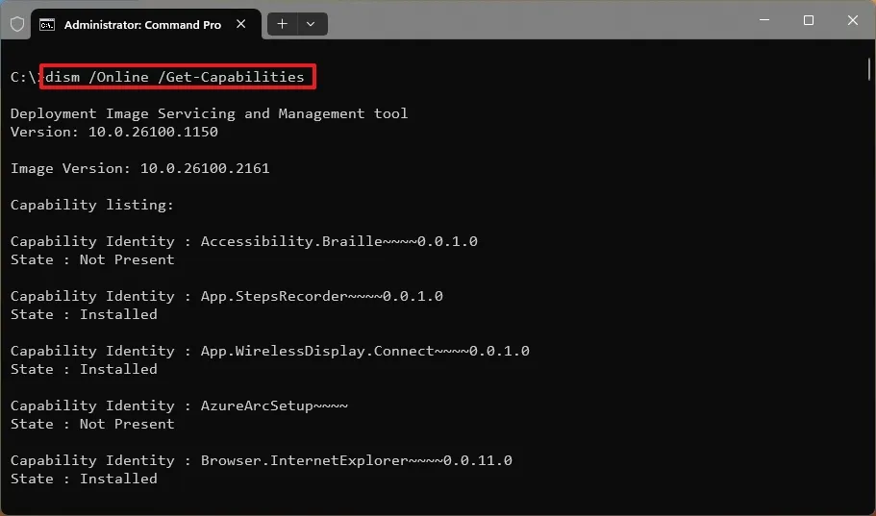Click the Browser.InternetExplorer capability identity line
Screen dimensions: 876x516
262,460
